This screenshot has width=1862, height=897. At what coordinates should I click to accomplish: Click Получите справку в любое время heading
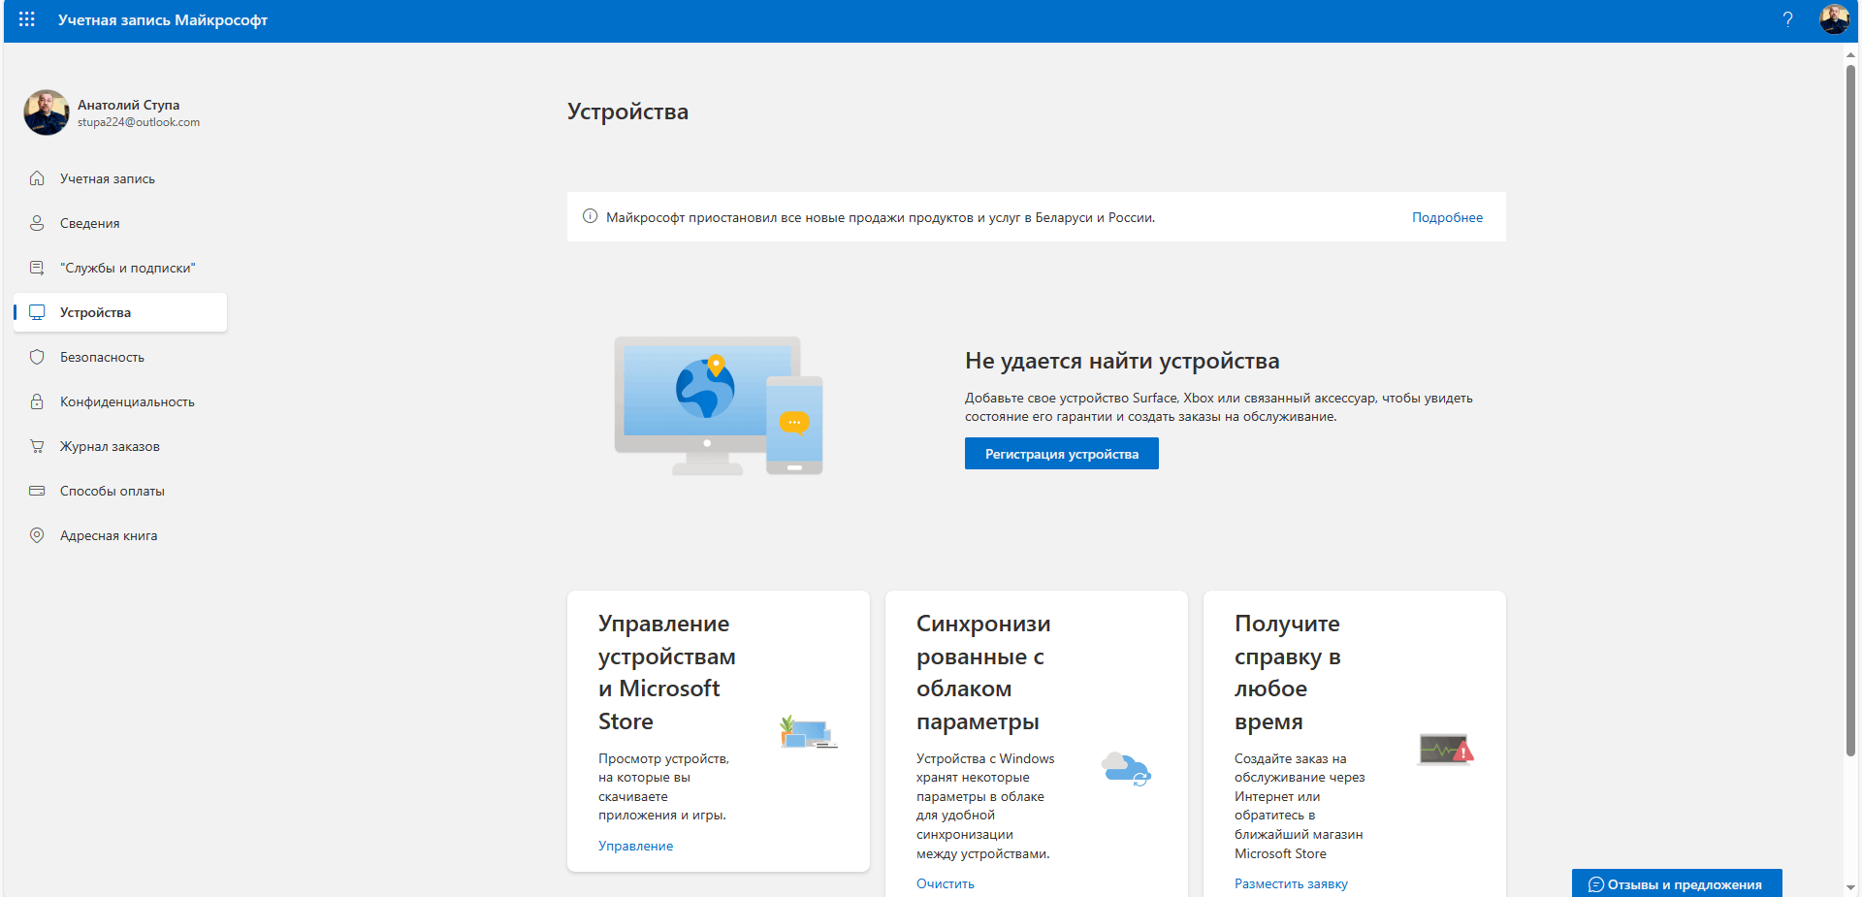1288,672
